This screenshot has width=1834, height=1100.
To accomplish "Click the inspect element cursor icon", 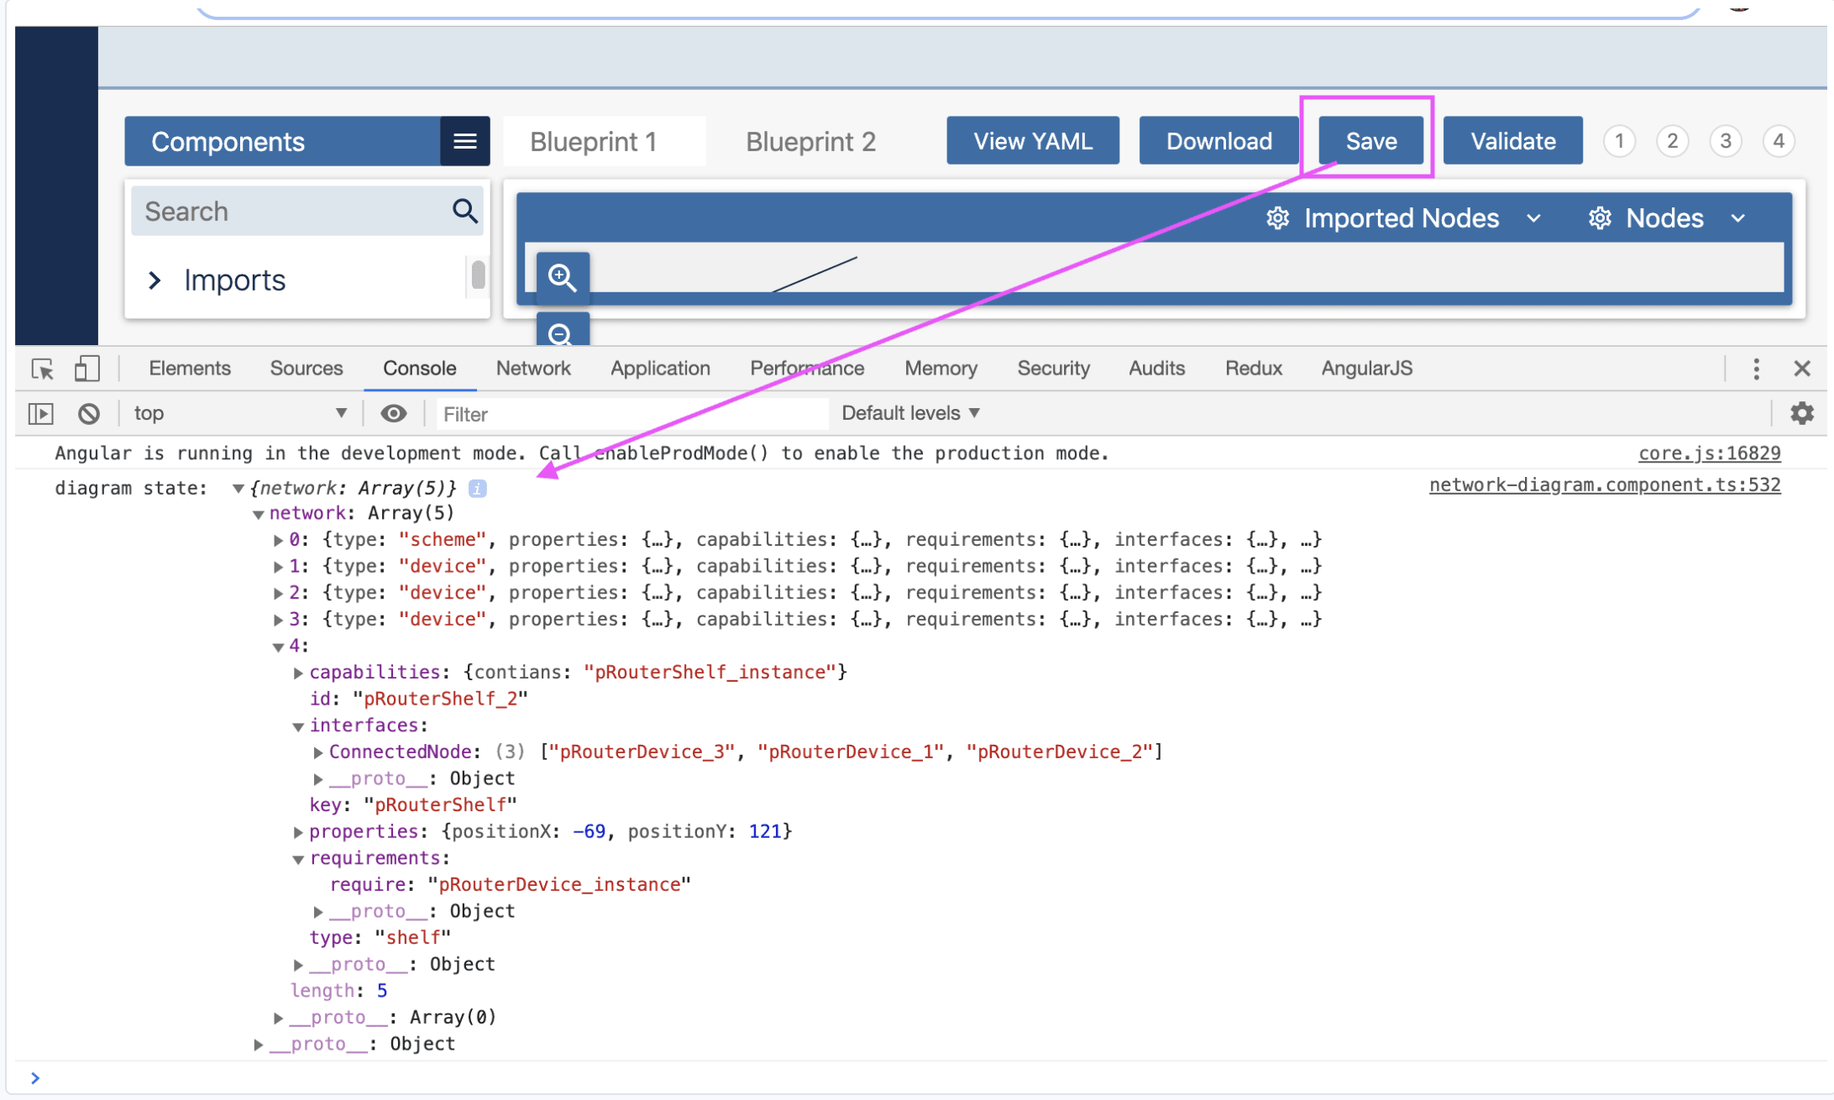I will tap(42, 369).
